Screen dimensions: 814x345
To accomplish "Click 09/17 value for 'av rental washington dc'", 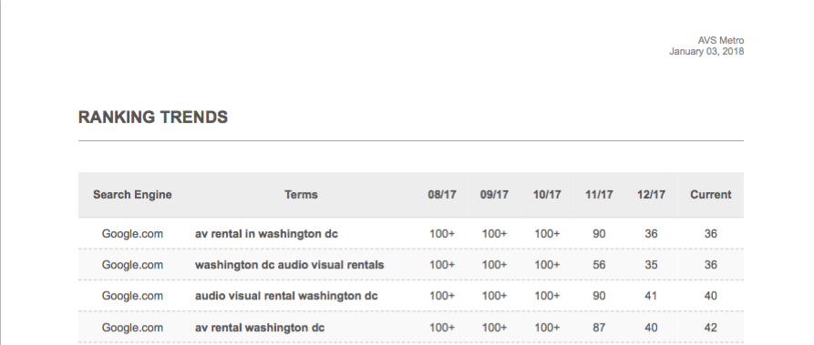I will coord(494,328).
